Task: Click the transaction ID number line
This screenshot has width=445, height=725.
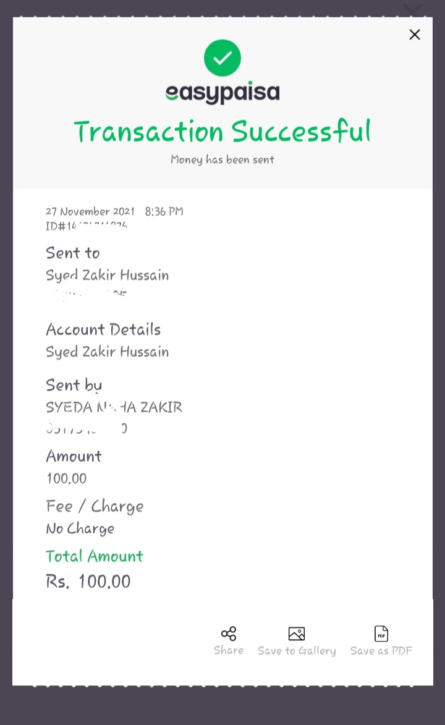Action: click(x=87, y=226)
